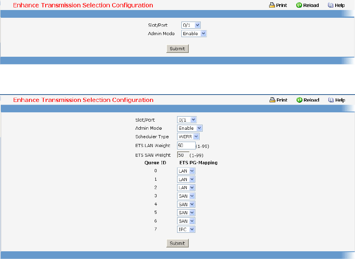
Task: Click Reload icon in lower panel
Action: point(299,100)
